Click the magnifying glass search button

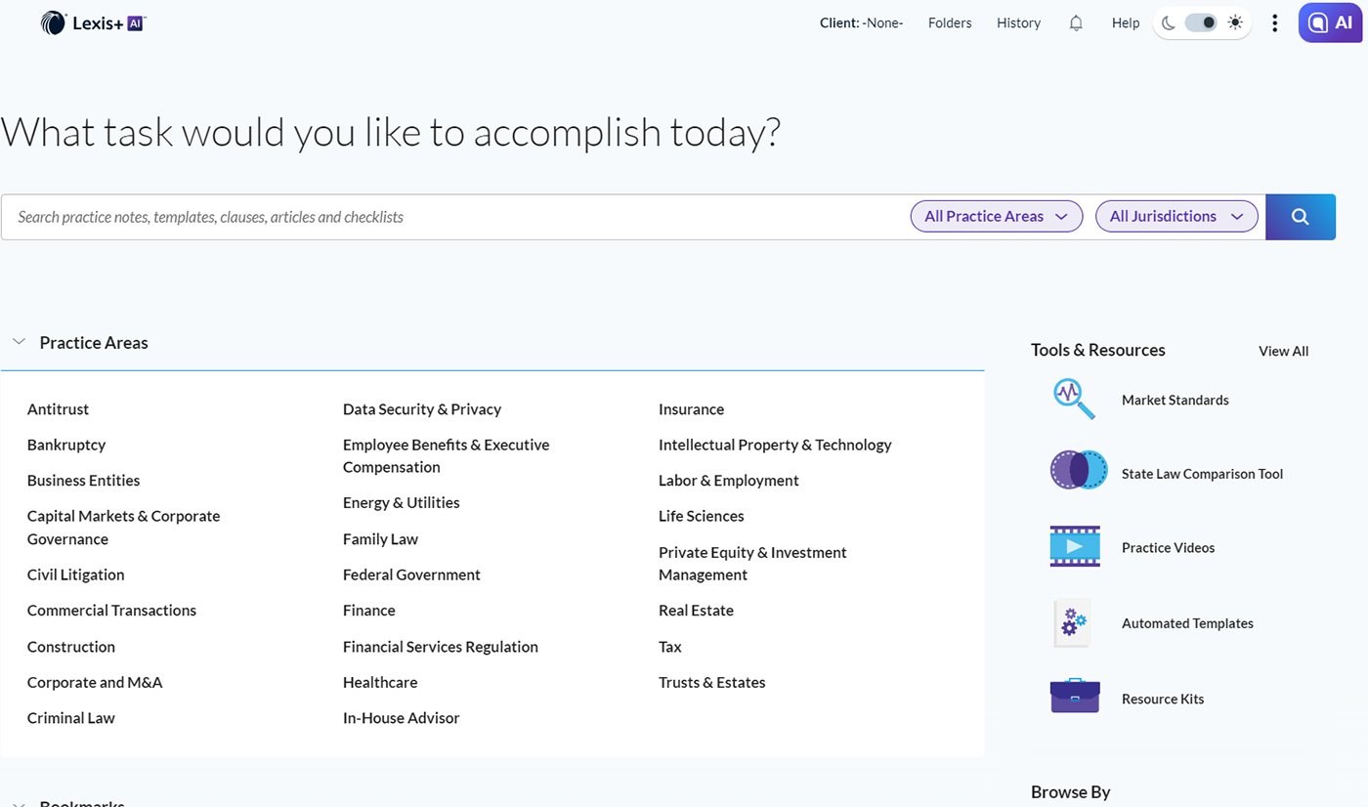pyautogui.click(x=1301, y=217)
